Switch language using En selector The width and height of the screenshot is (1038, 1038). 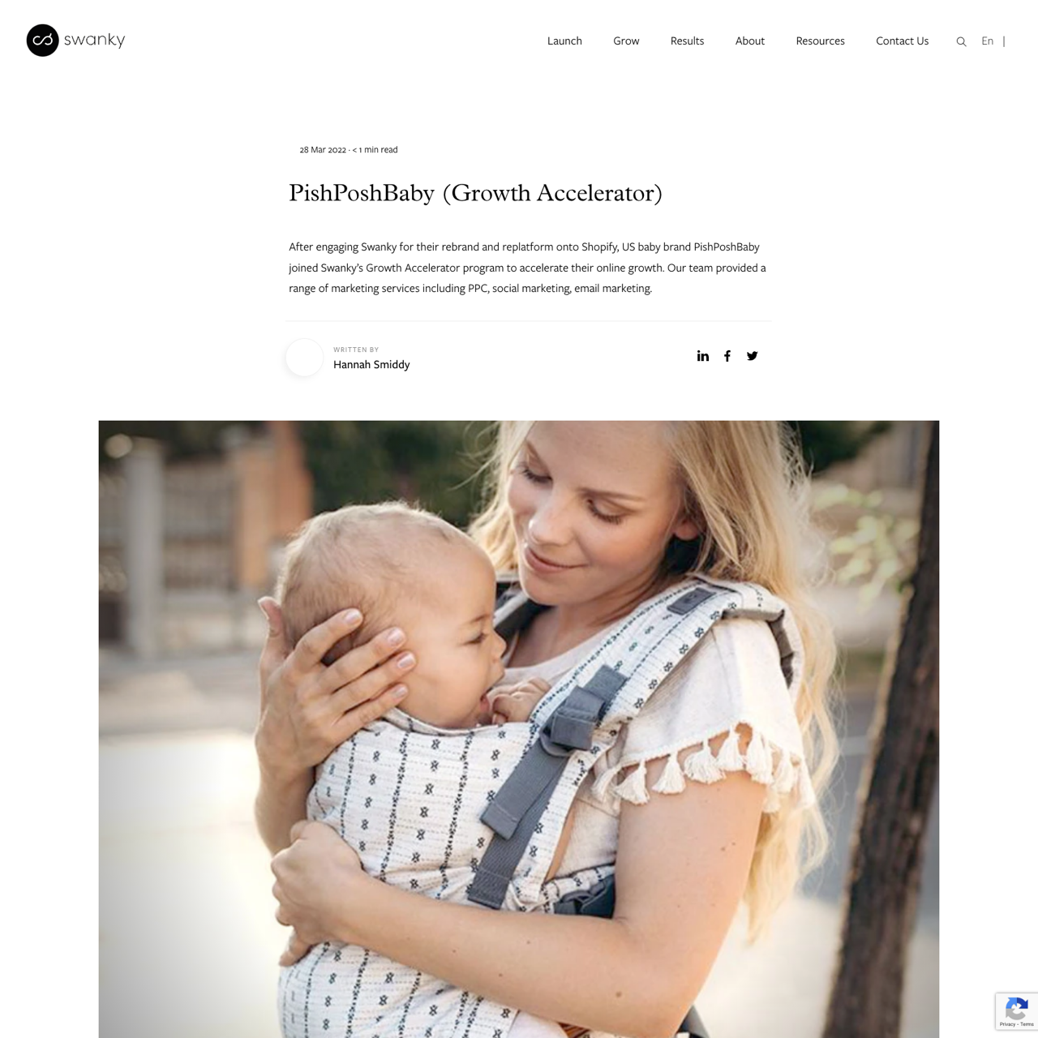coord(987,41)
